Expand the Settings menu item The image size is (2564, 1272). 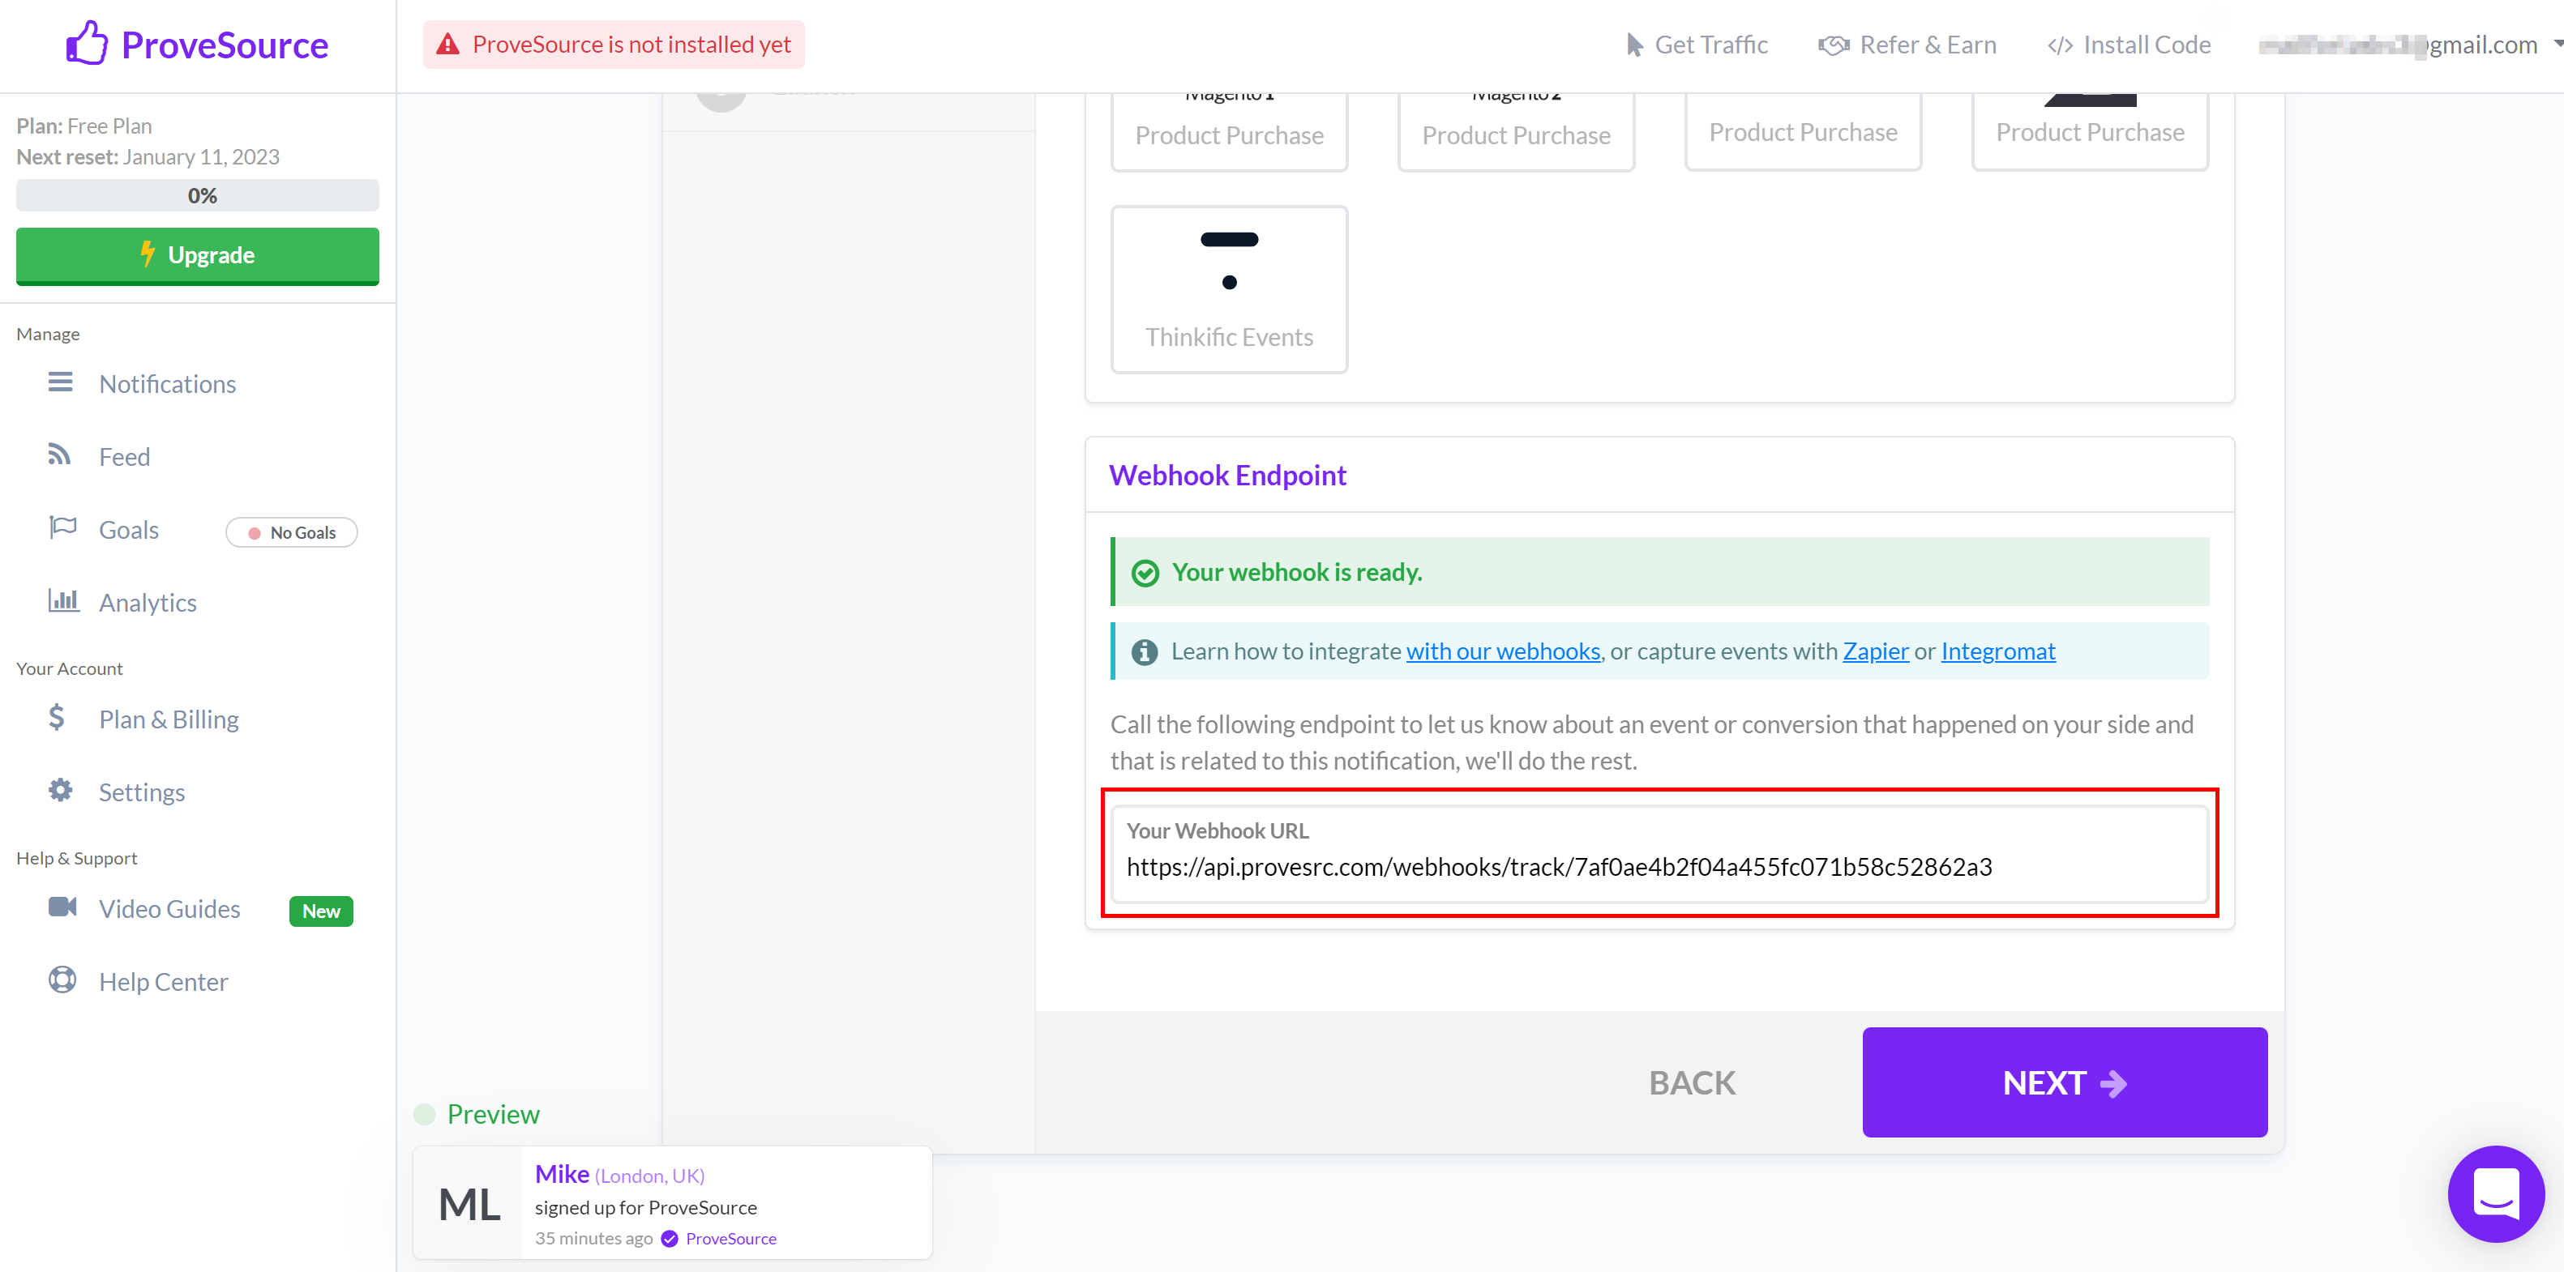point(142,792)
